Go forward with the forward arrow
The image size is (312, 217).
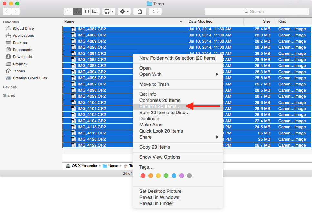[x=15, y=11]
